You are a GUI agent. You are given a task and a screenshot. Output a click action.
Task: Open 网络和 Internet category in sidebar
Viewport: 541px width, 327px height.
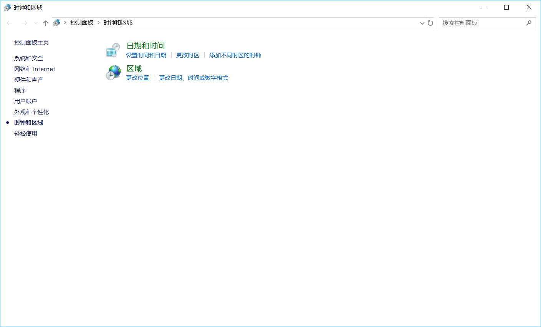pyautogui.click(x=35, y=69)
